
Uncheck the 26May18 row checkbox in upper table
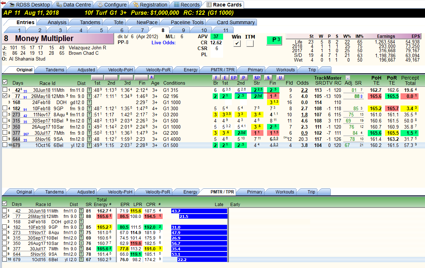tap(5, 96)
